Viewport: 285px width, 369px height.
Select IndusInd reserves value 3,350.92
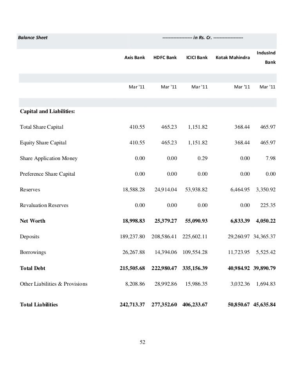[266, 190]
